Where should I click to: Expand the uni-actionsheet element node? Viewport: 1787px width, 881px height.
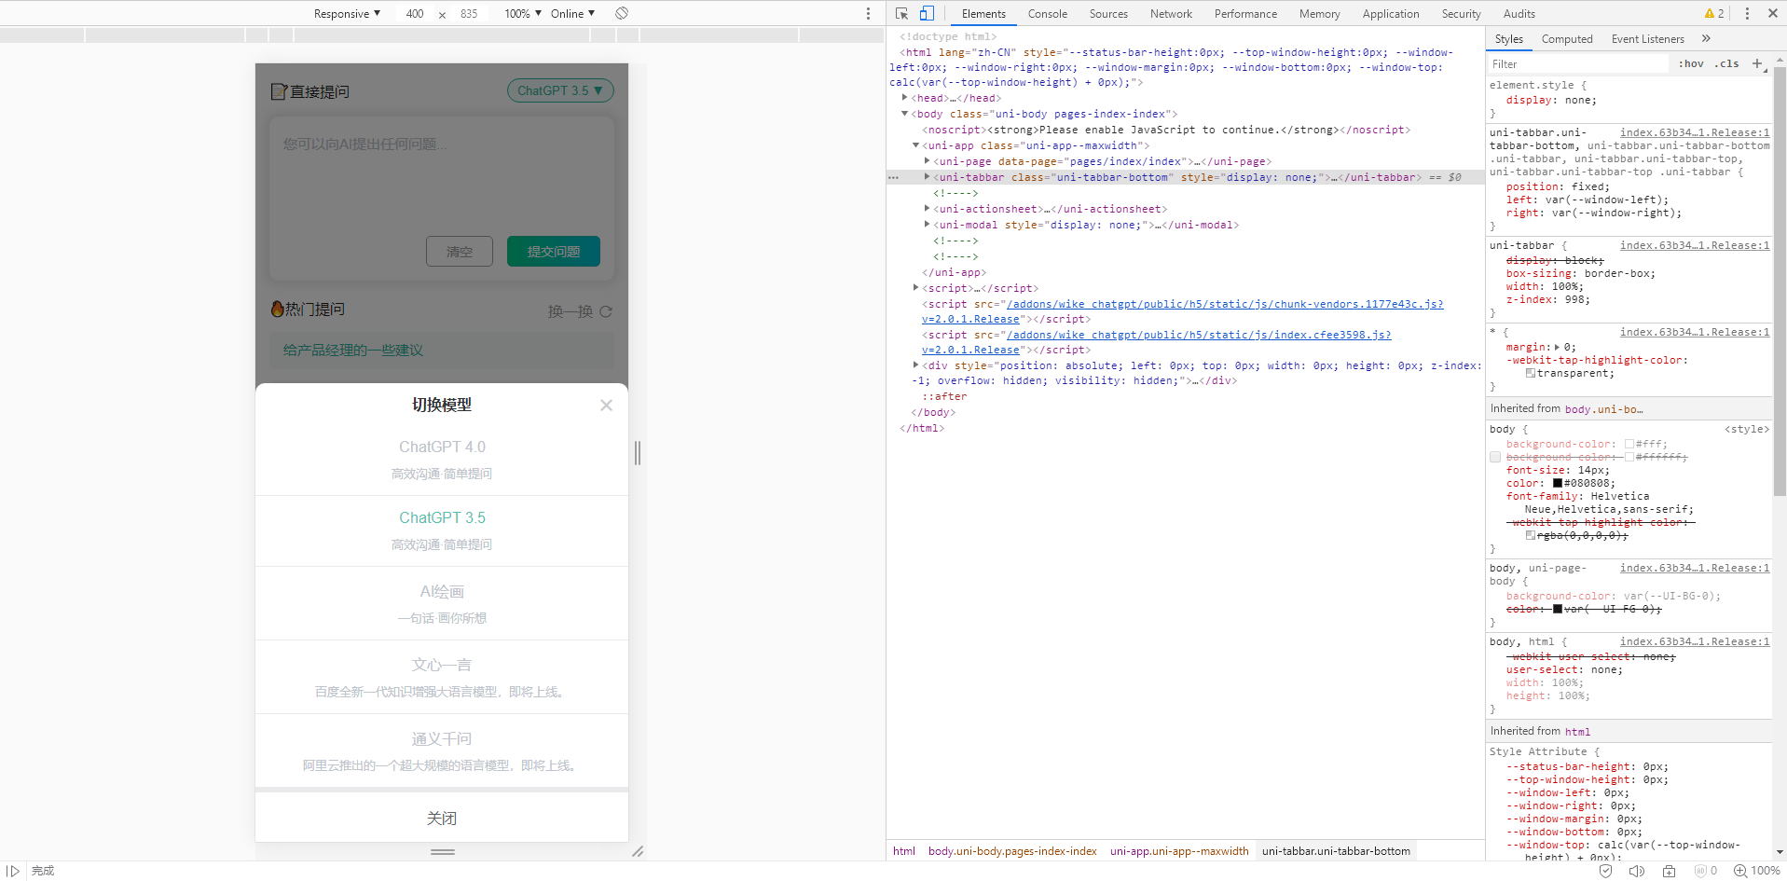[927, 209]
